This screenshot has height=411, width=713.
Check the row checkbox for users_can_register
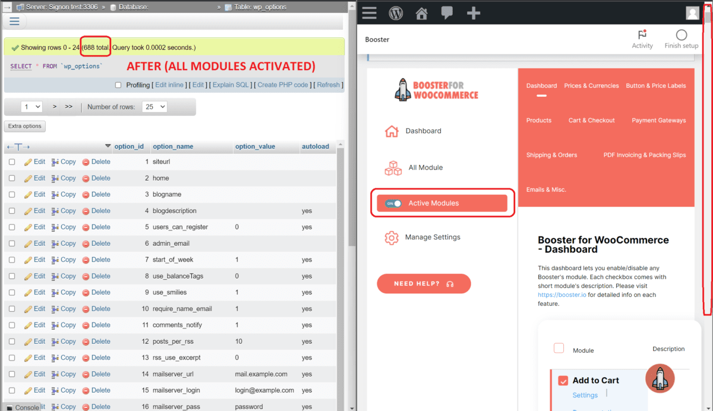[x=12, y=227]
